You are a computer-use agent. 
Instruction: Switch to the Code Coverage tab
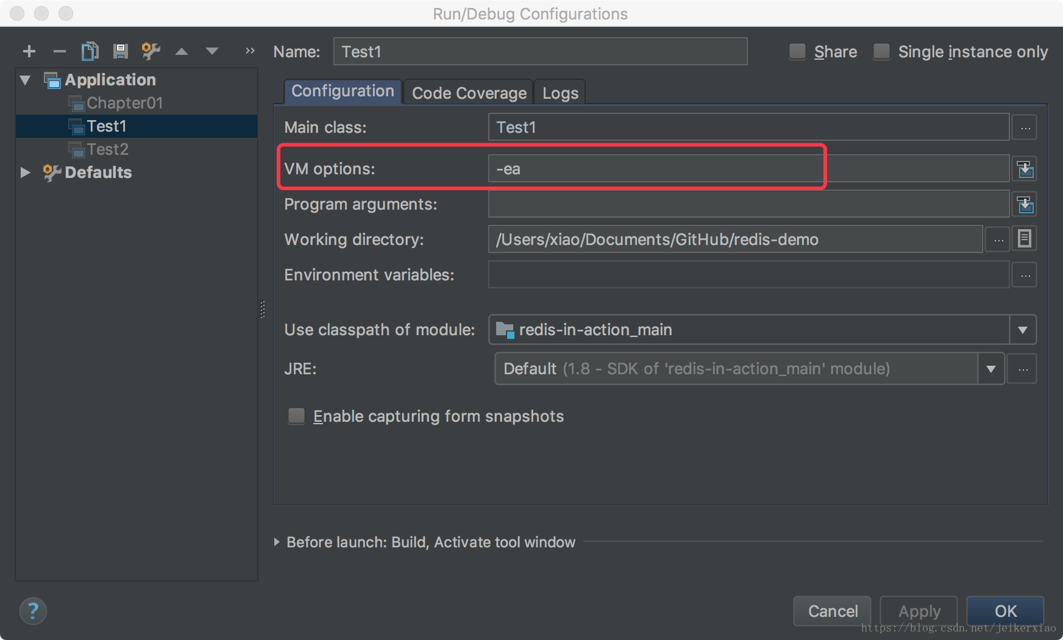pos(469,93)
